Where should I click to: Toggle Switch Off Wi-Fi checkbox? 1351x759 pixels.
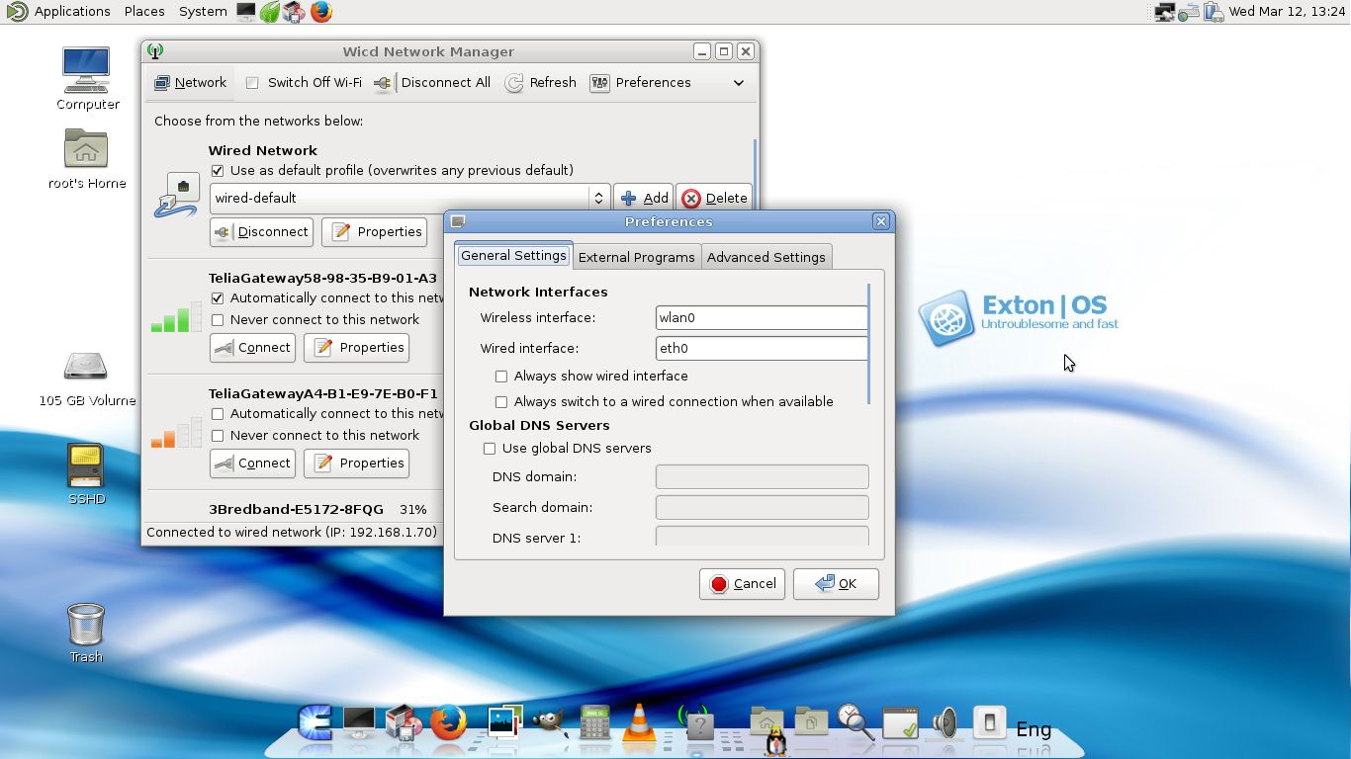click(x=252, y=83)
